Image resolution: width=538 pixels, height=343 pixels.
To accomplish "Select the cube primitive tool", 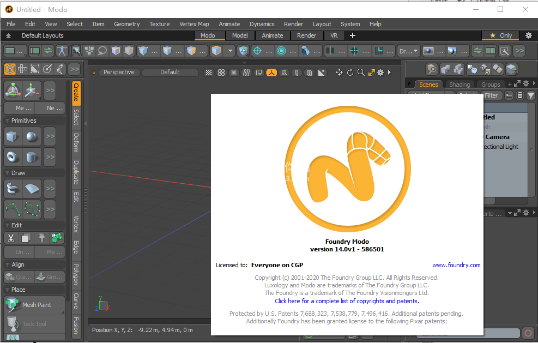I will 13,137.
